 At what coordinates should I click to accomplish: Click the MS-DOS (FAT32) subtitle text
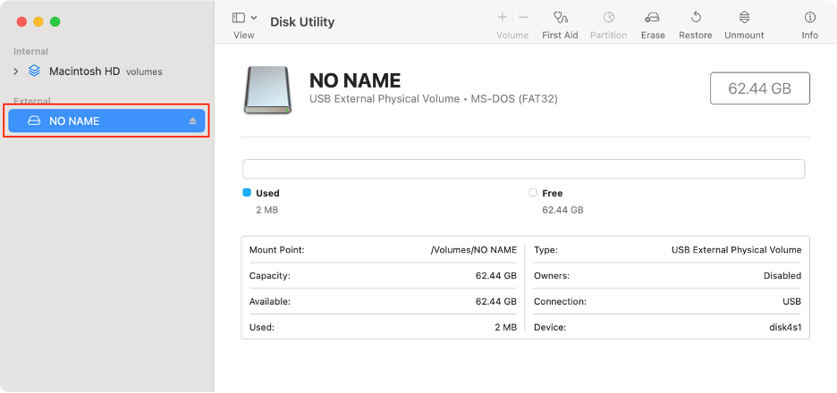click(514, 98)
